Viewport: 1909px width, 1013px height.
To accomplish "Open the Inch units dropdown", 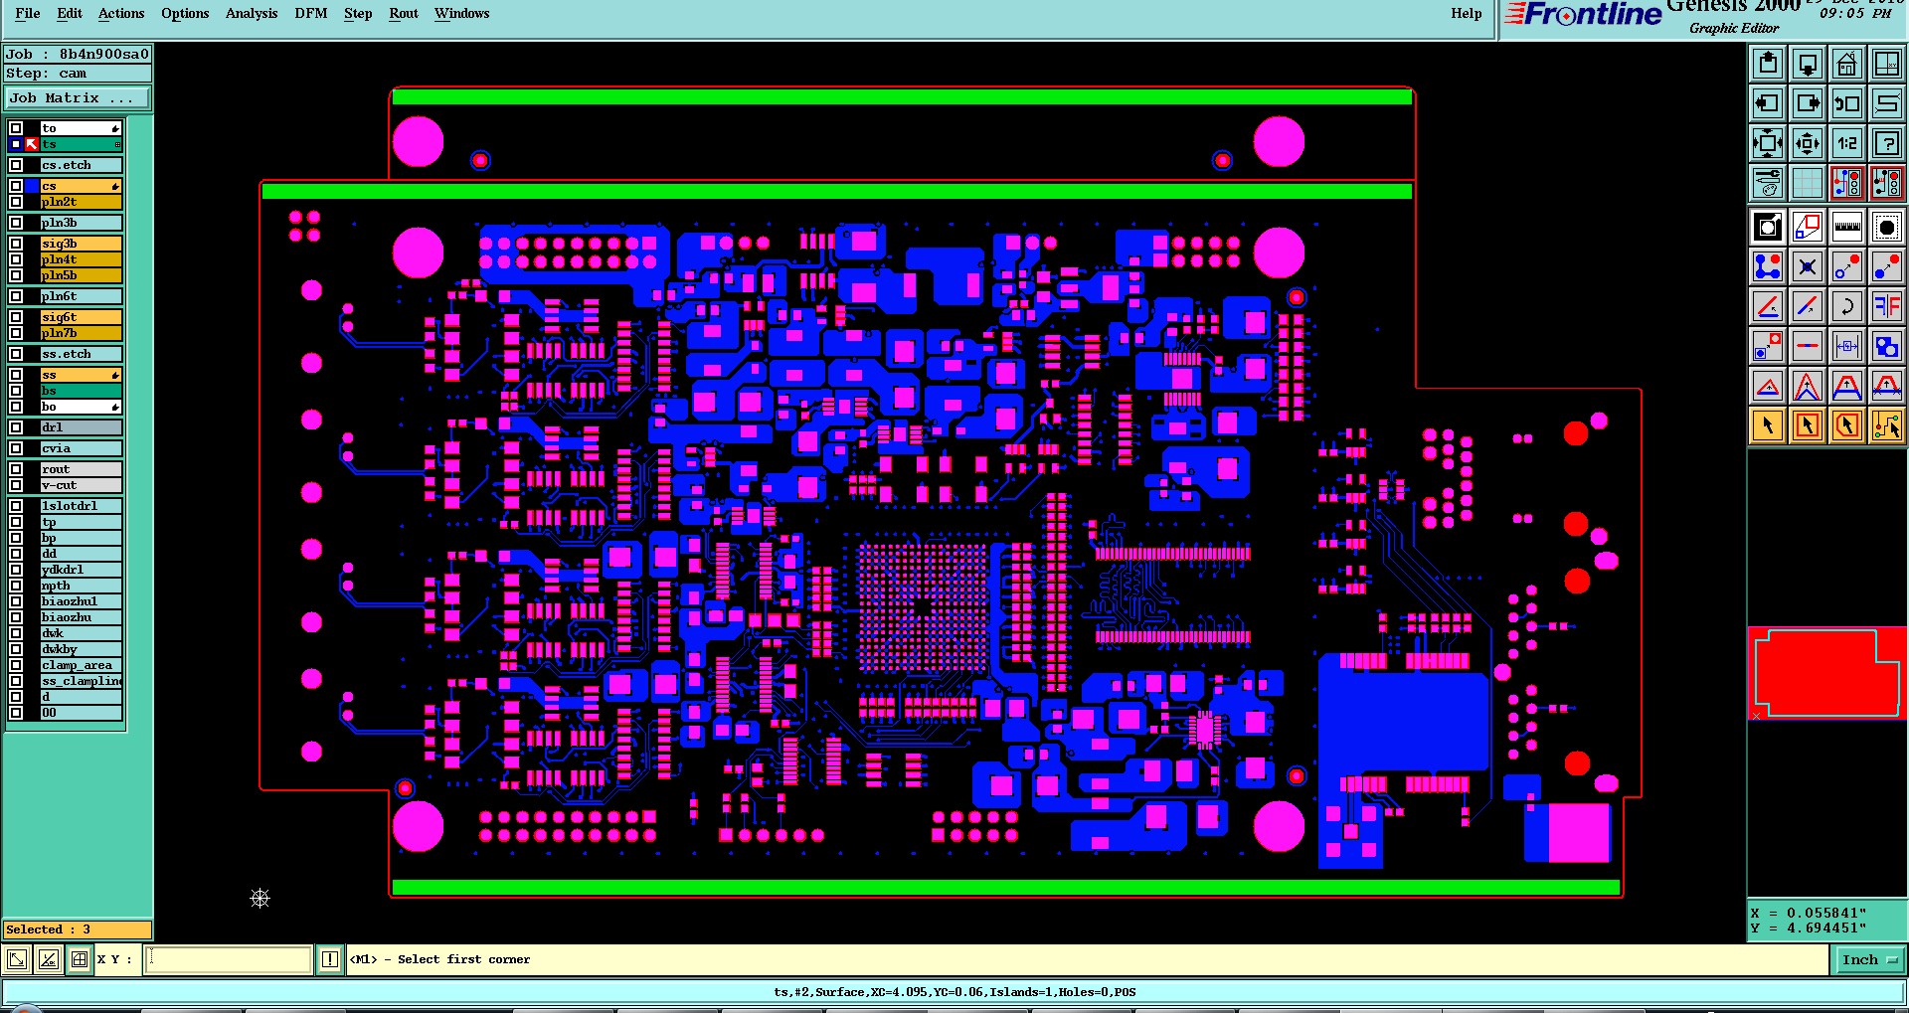I will [x=1869, y=959].
